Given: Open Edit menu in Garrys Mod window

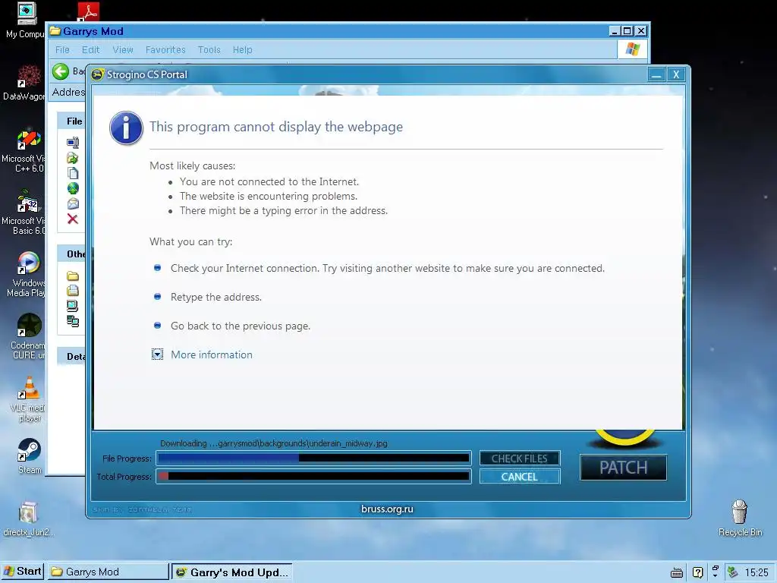Looking at the screenshot, I should [x=91, y=50].
